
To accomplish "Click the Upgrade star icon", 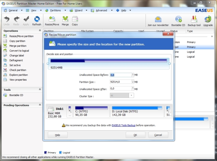I will coord(208,19).
